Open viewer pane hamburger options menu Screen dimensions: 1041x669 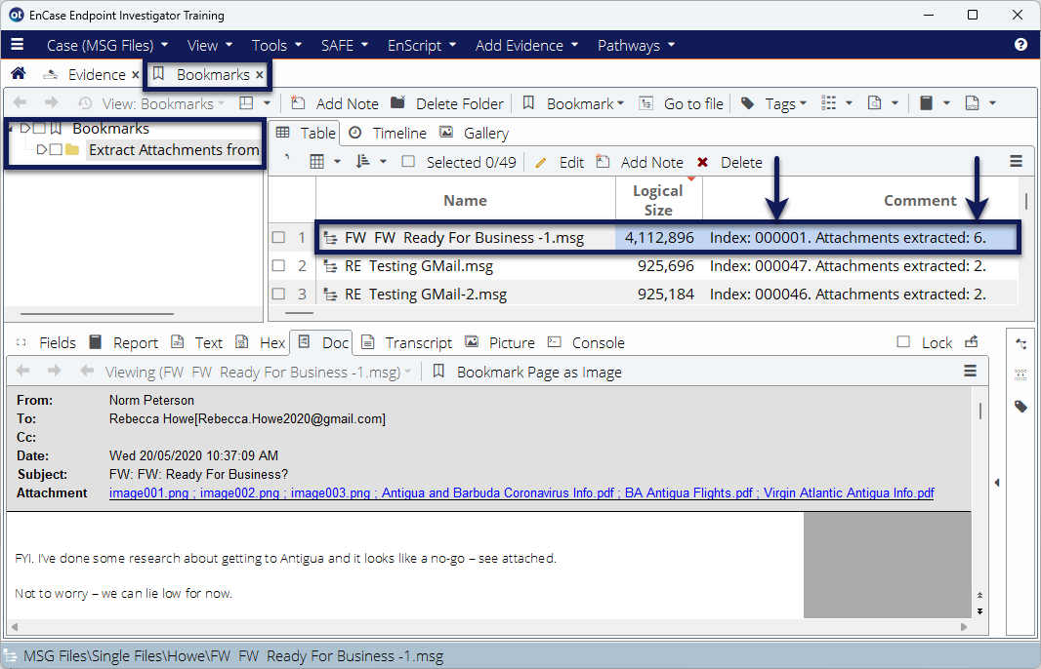[x=970, y=372]
